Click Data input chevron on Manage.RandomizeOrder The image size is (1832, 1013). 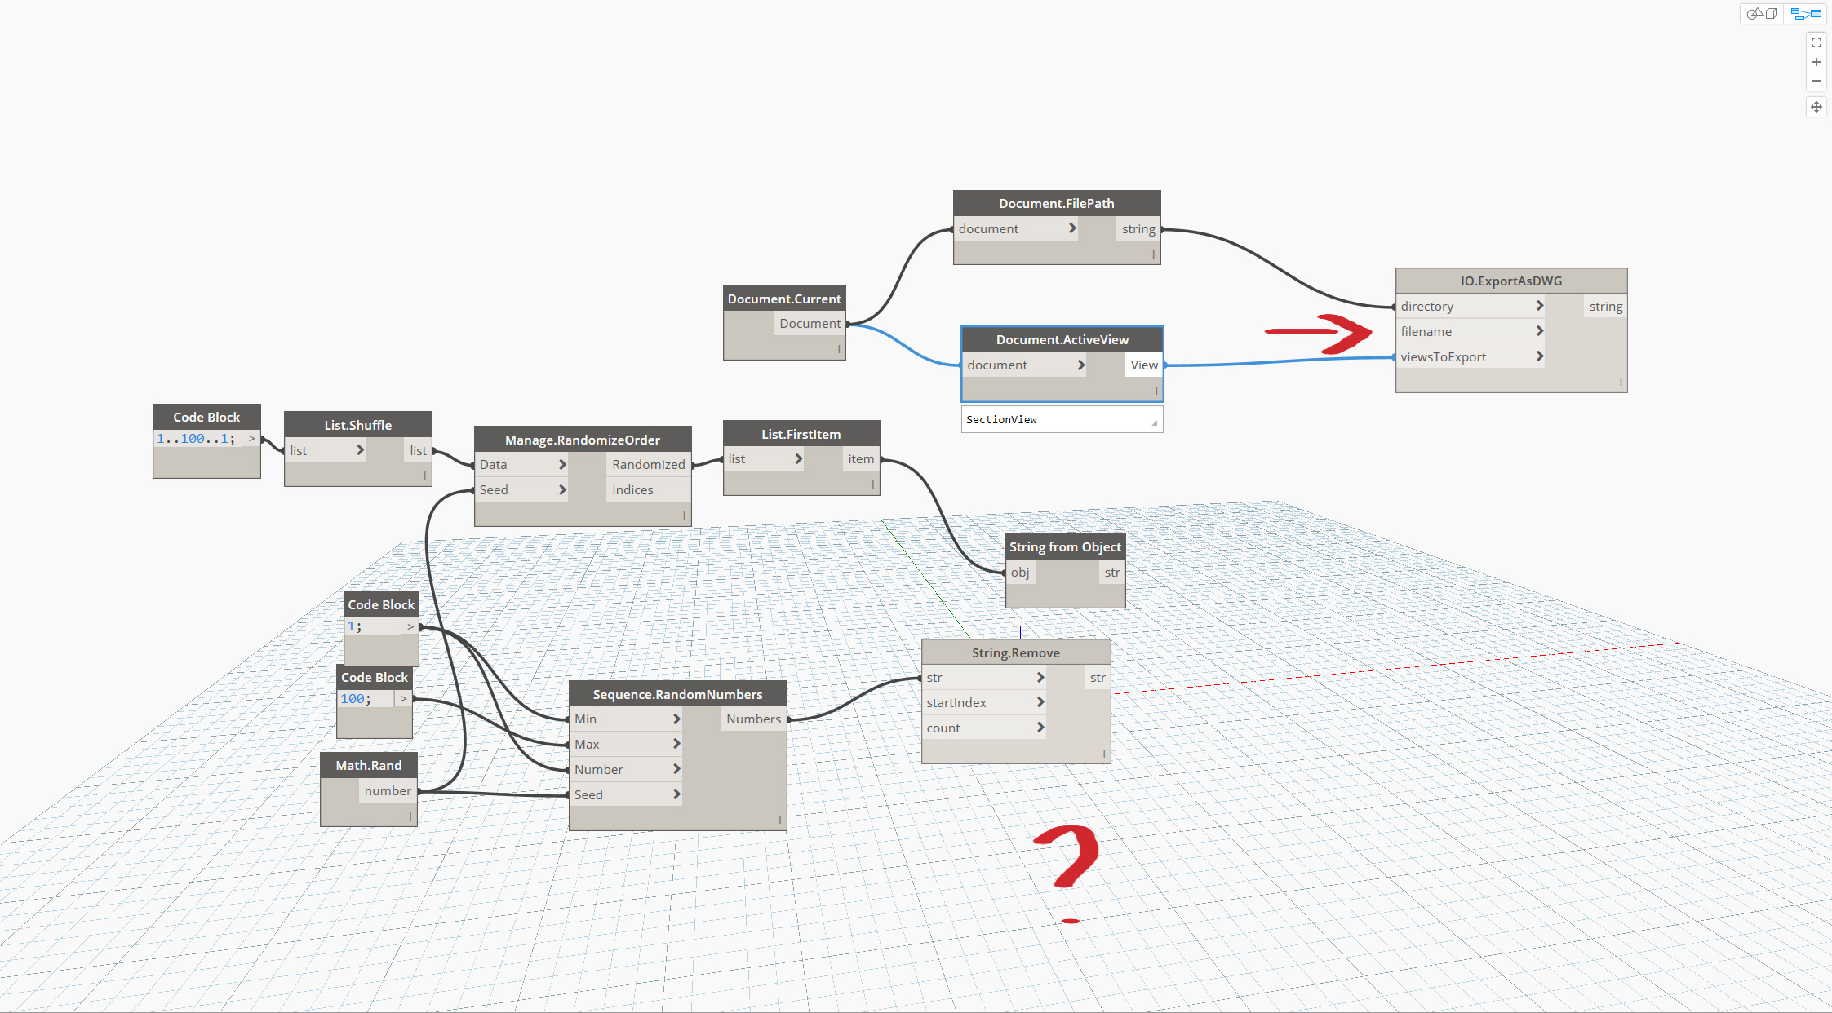click(561, 464)
